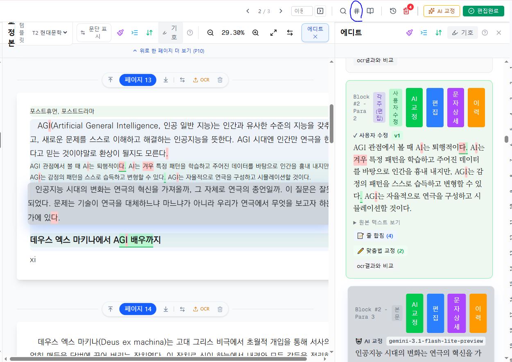Screen dimensions: 512x362
Task: Expand 원본 텍스트 보기 disclosure
Action: pos(376,223)
